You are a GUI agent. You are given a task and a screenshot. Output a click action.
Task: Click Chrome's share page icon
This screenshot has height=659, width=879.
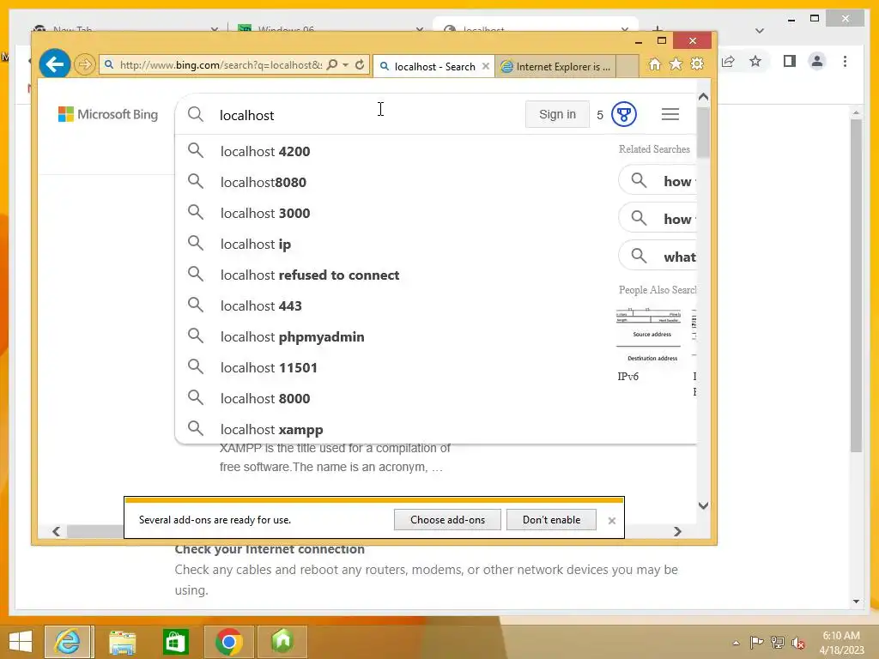point(728,61)
